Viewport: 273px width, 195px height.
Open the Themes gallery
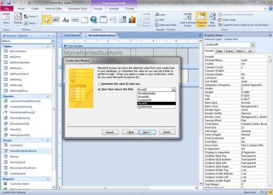click(x=18, y=19)
